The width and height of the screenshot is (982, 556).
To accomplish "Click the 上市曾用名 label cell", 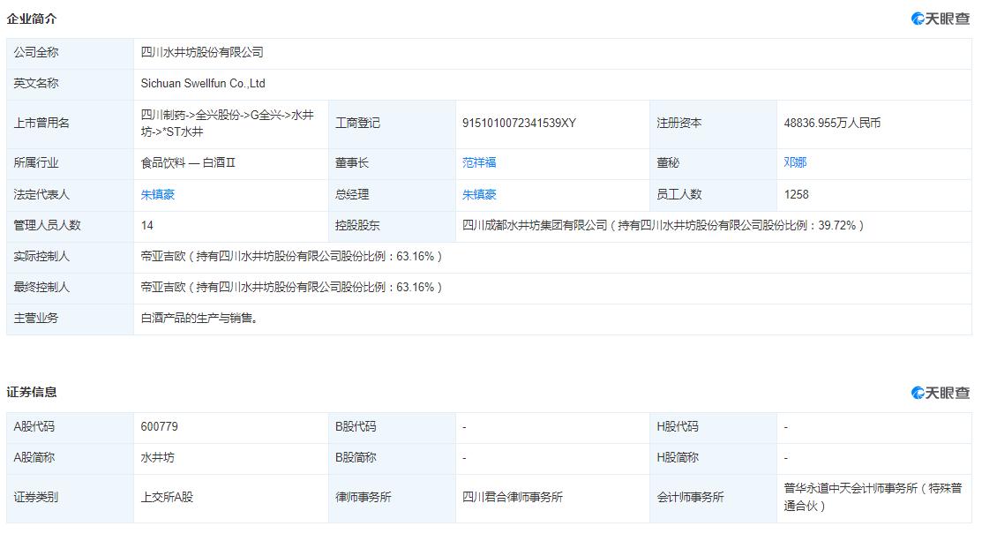I will click(x=71, y=124).
